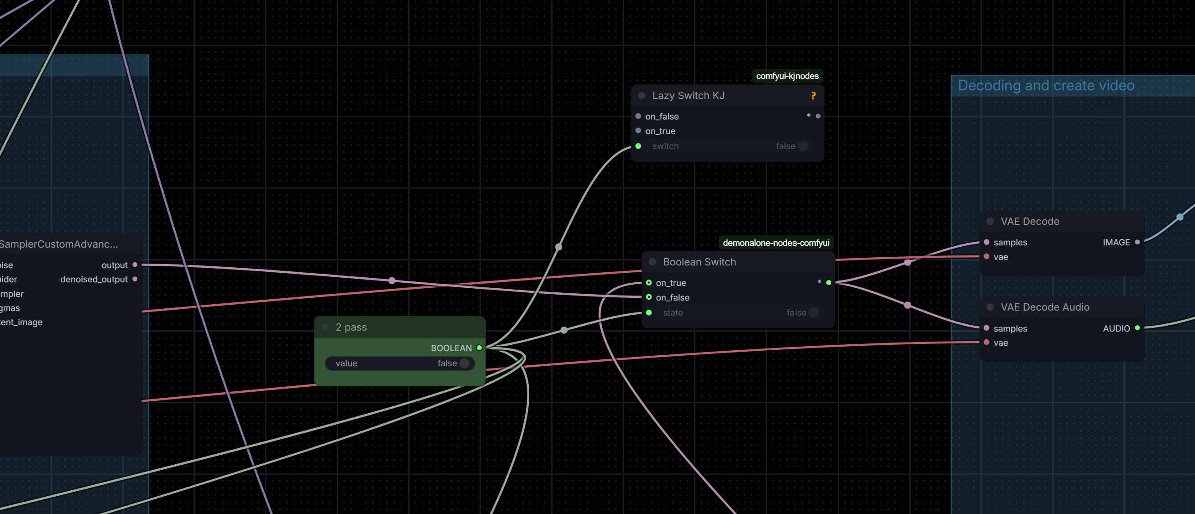
Task: Select the VAE Decode node title
Action: pyautogui.click(x=1030, y=221)
